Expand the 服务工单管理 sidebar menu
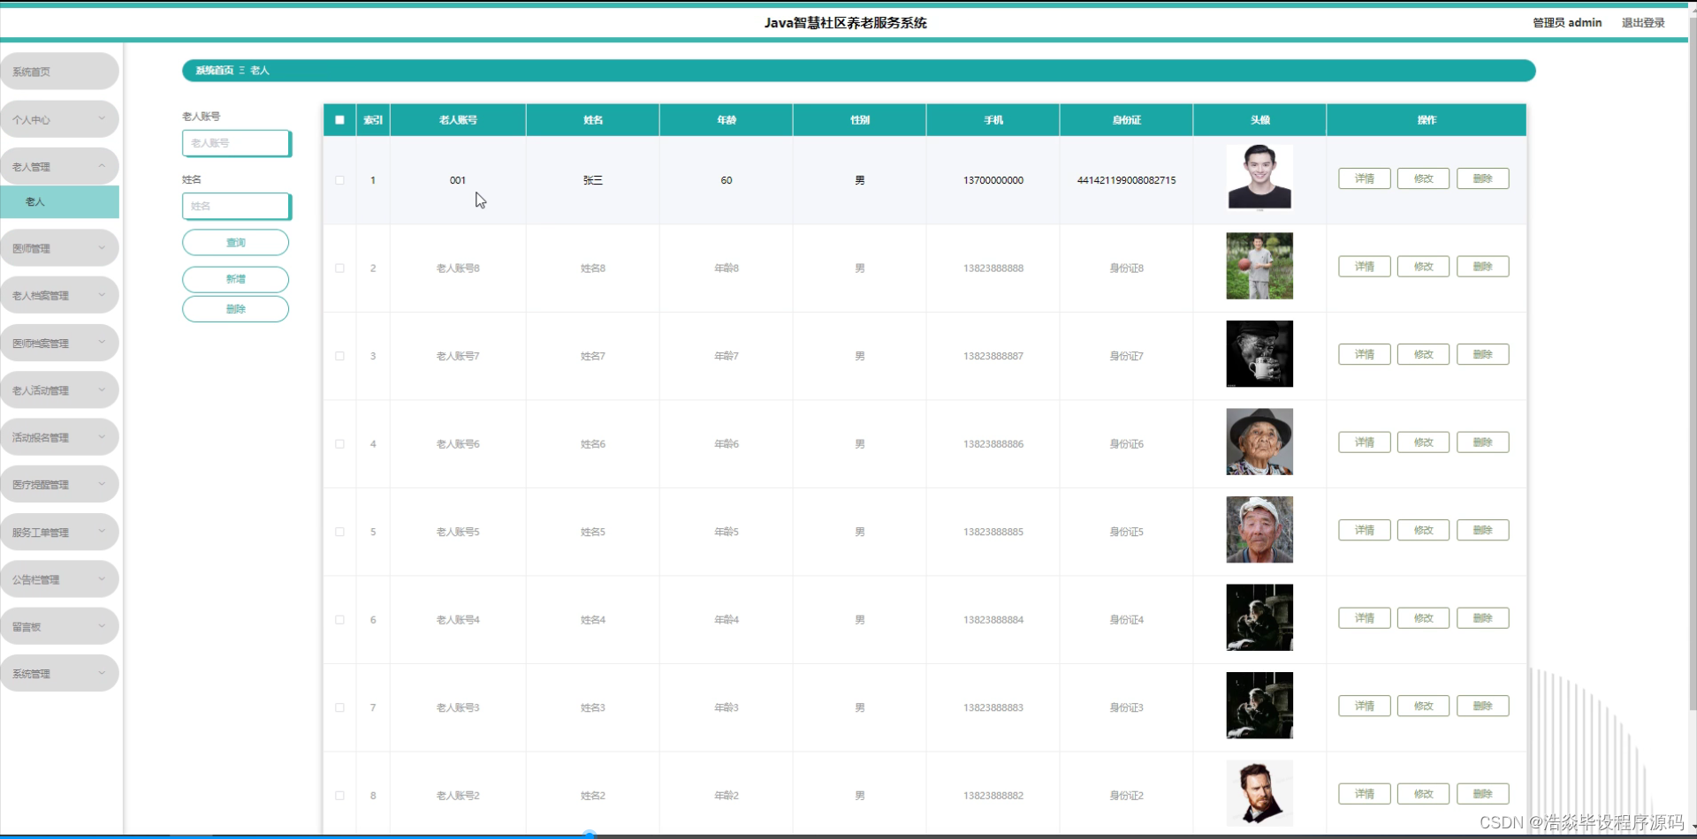Screen dimensions: 1697x839 point(59,532)
